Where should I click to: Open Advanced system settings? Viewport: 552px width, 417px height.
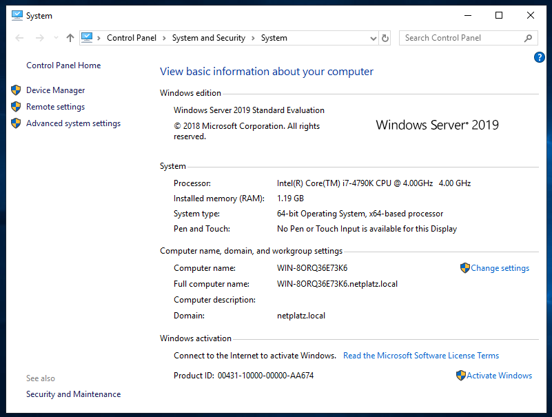73,123
